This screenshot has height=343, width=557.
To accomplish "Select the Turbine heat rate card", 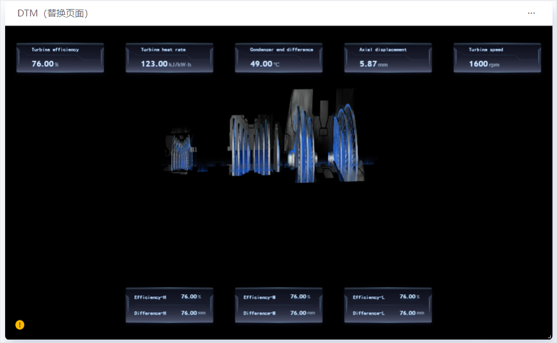I will pyautogui.click(x=169, y=58).
